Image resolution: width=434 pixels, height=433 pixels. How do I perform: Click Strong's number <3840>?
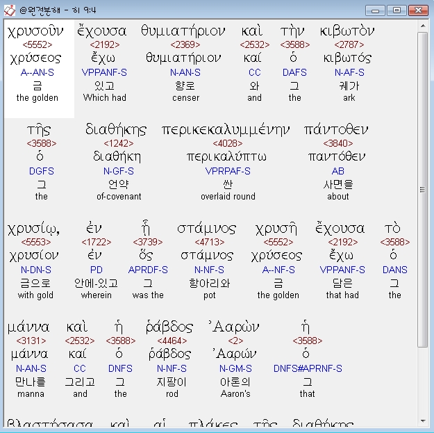(x=338, y=143)
